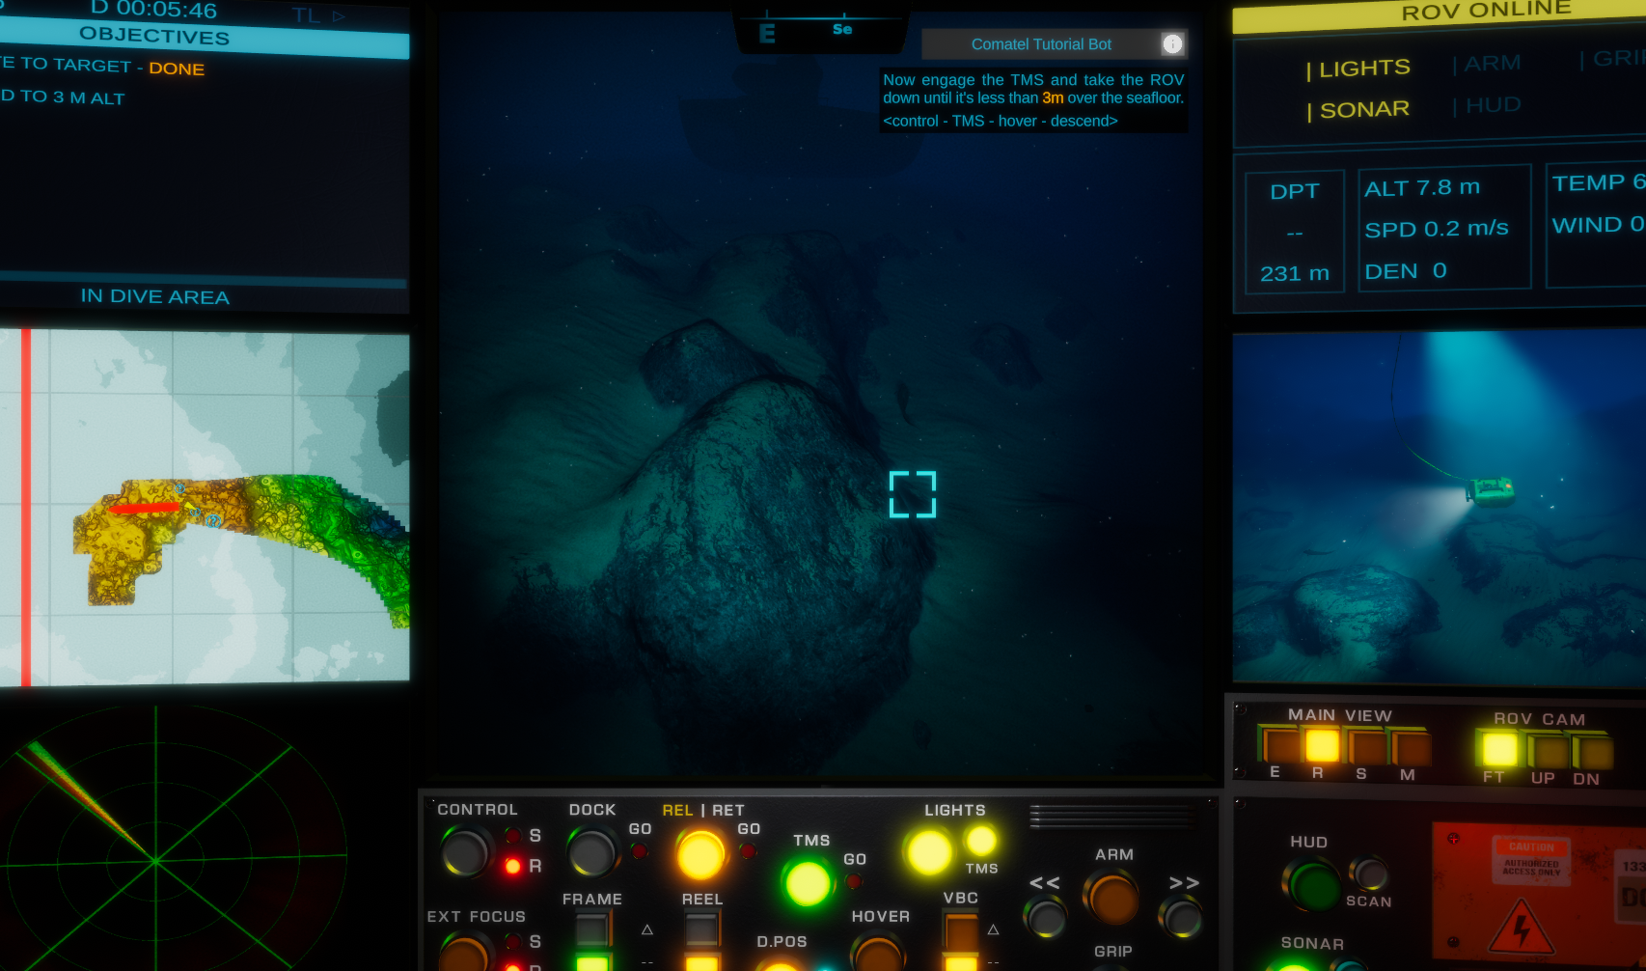Toggle the large yellow LIGHTS button
The image size is (1646, 971).
(x=929, y=851)
